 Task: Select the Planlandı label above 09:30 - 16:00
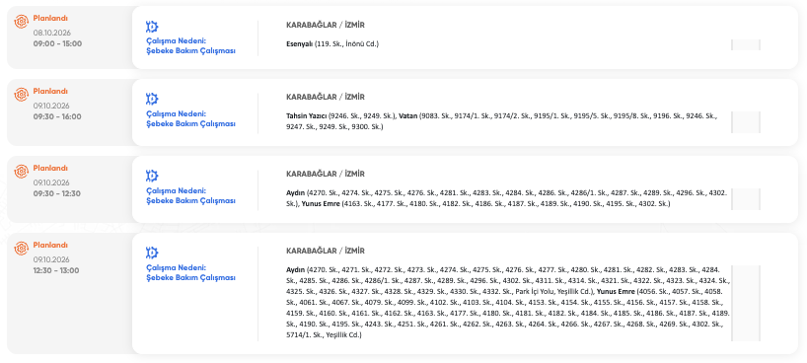tap(50, 91)
